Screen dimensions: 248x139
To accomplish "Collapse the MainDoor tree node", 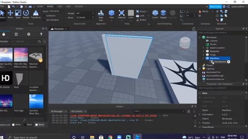I will pos(203,58).
